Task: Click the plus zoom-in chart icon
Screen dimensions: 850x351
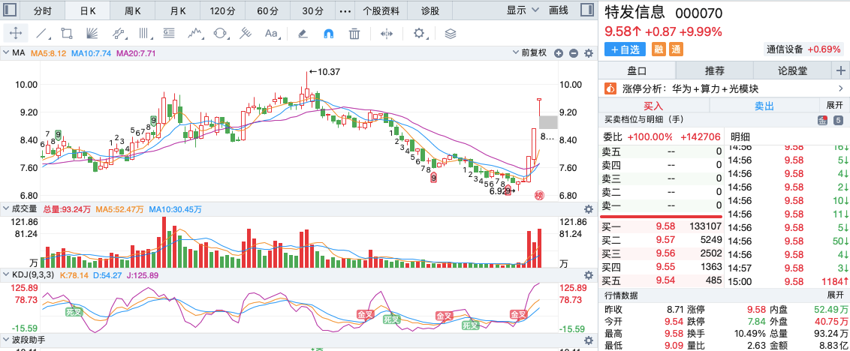Action: [x=559, y=53]
